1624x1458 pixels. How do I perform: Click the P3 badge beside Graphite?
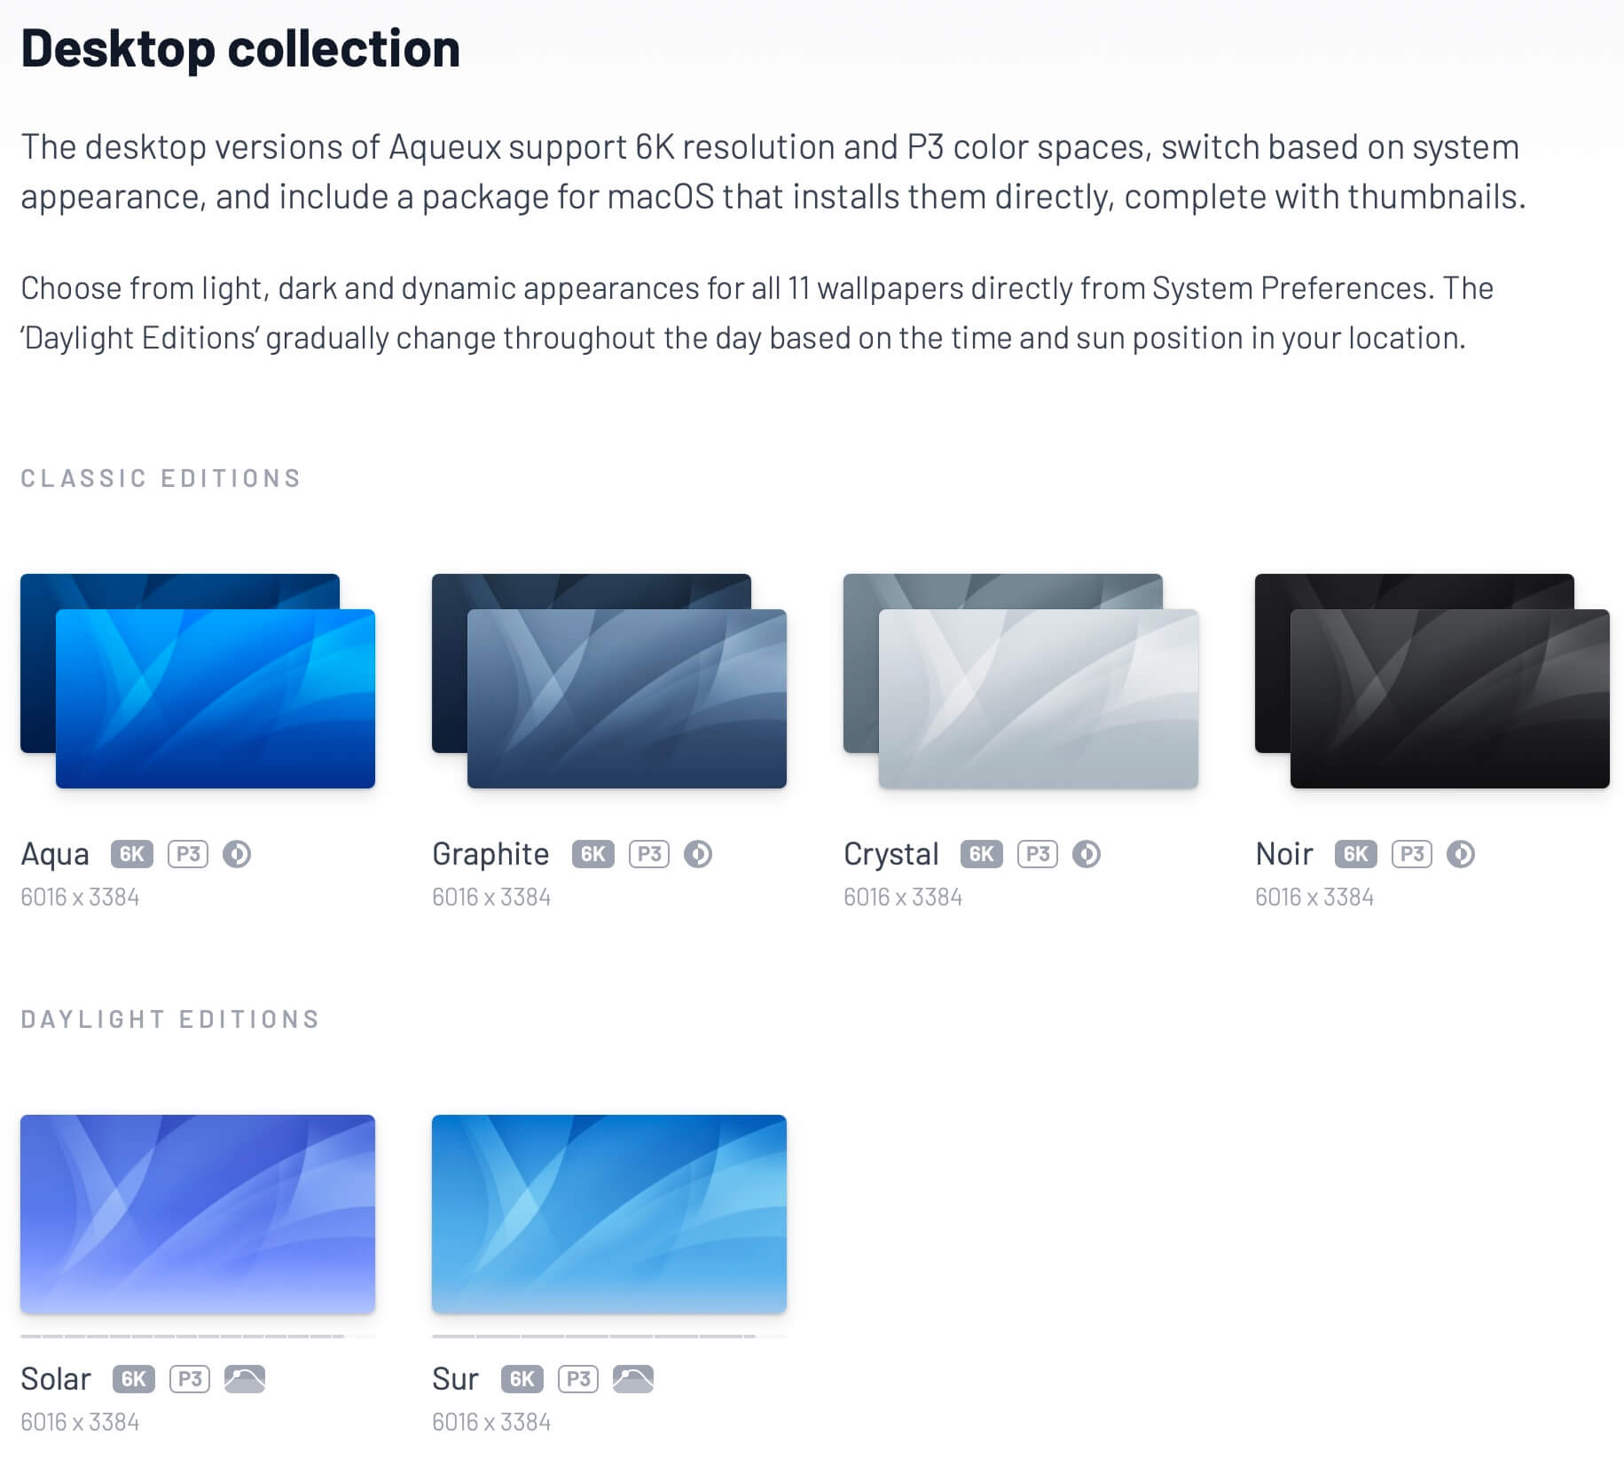click(649, 854)
